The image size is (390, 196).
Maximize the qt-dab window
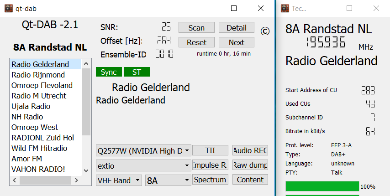(x=234, y=8)
